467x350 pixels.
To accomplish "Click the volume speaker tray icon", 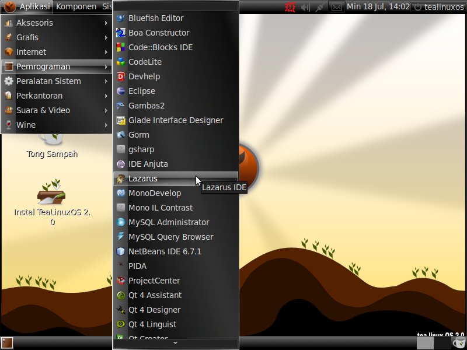I will 305,7.
